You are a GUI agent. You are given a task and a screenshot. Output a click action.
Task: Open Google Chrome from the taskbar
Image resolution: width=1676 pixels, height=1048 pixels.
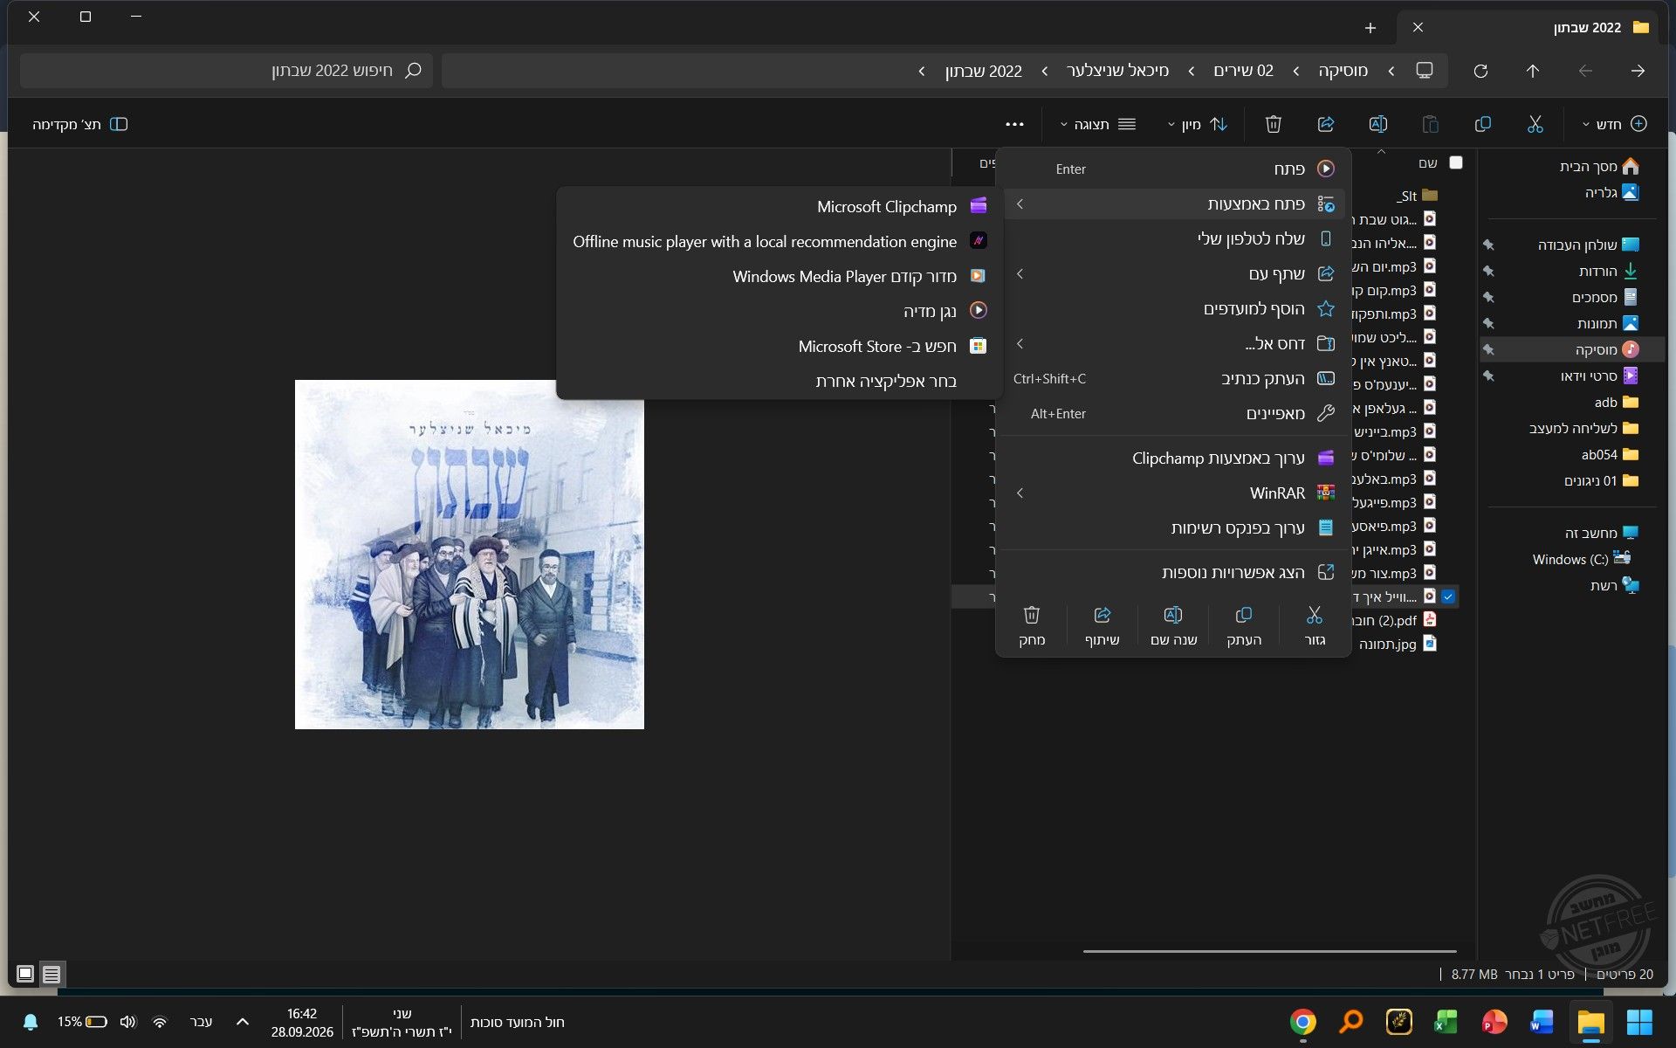pyautogui.click(x=1302, y=1022)
